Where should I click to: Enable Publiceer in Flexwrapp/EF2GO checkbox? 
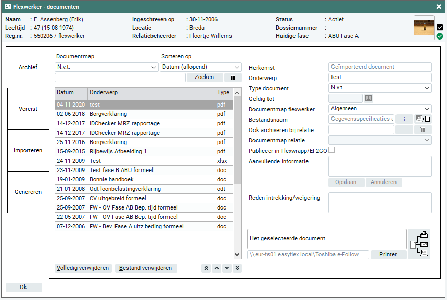(x=331, y=150)
